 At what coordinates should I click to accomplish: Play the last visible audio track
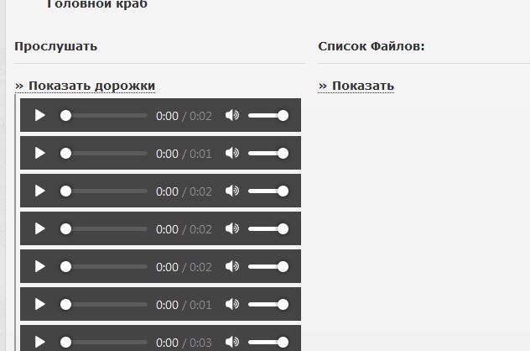point(39,342)
